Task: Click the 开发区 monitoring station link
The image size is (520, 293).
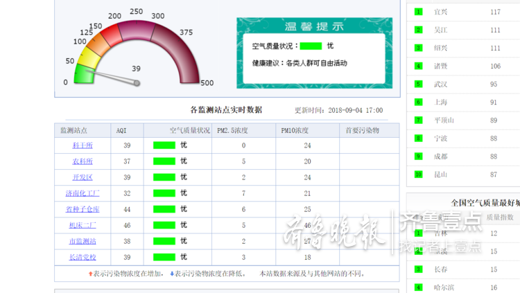Action: pyautogui.click(x=83, y=177)
